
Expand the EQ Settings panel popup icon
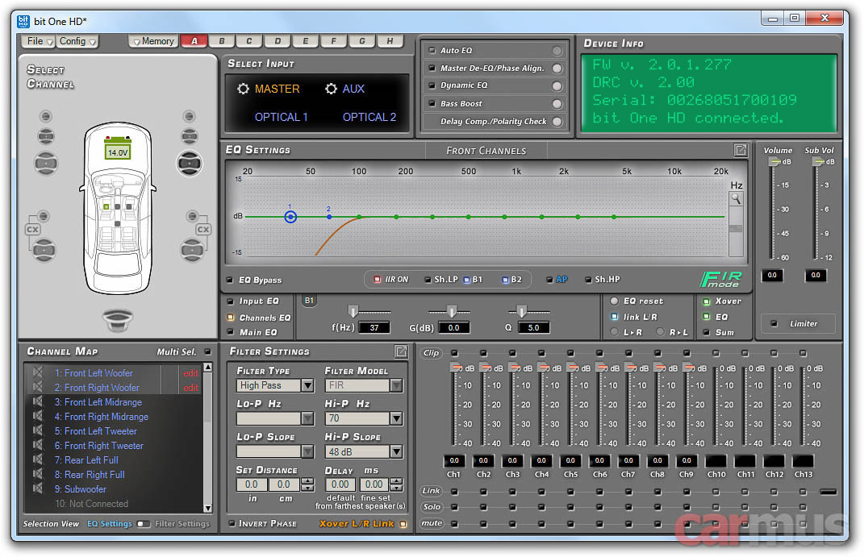pos(741,150)
